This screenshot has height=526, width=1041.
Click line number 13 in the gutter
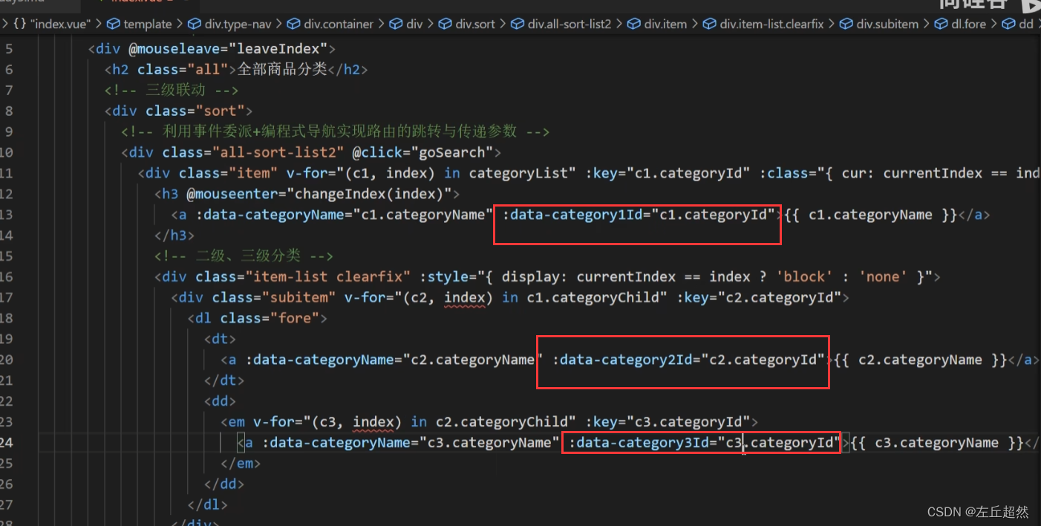coord(7,215)
